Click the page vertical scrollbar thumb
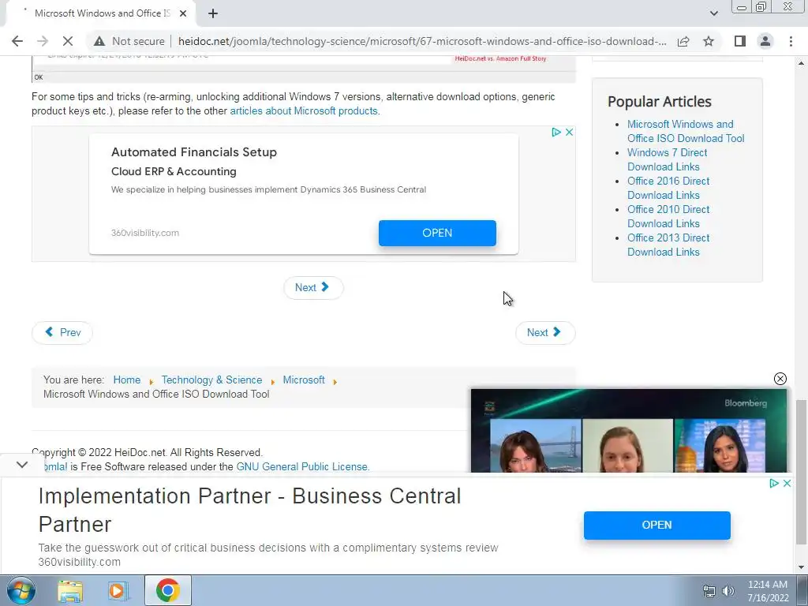The width and height of the screenshot is (808, 606). point(801,472)
